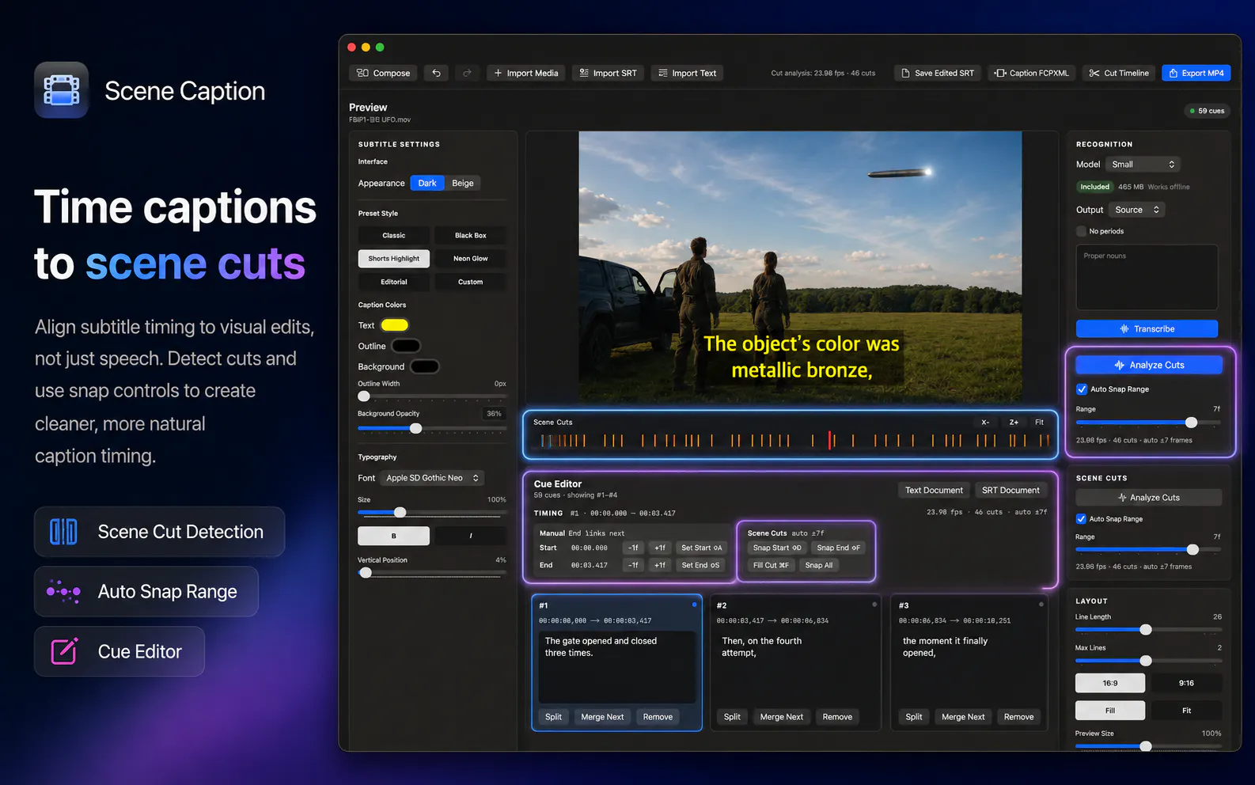
Task: Click the Fill Cut button
Action: point(771,565)
